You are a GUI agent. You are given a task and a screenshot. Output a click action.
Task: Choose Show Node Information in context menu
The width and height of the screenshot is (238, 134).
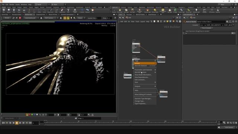tap(145, 75)
